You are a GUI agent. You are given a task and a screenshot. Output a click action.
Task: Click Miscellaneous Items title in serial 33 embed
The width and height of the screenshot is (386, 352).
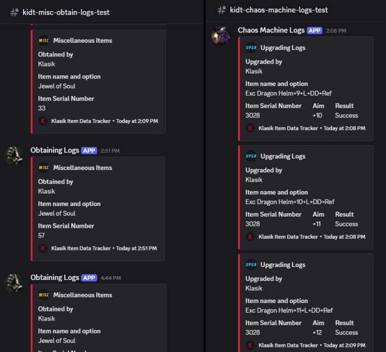click(x=82, y=41)
